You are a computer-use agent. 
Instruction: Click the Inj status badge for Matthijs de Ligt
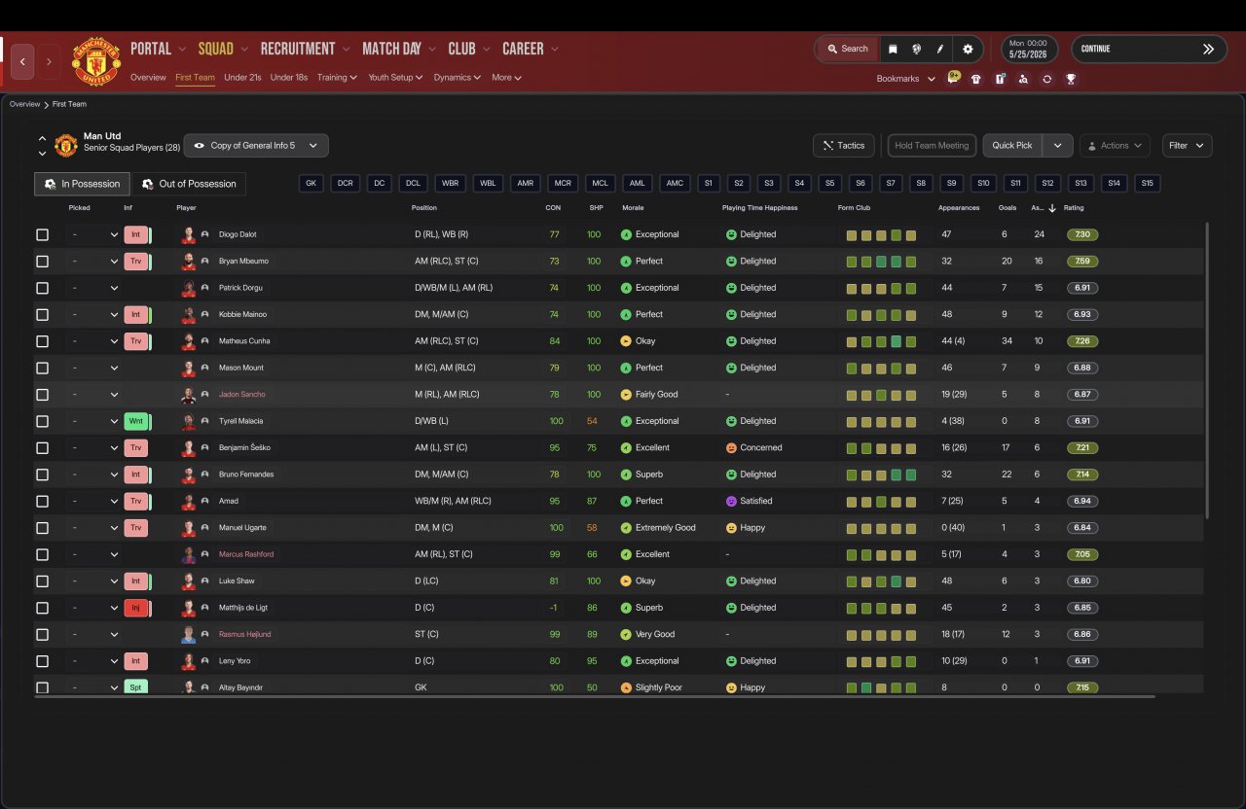136,608
